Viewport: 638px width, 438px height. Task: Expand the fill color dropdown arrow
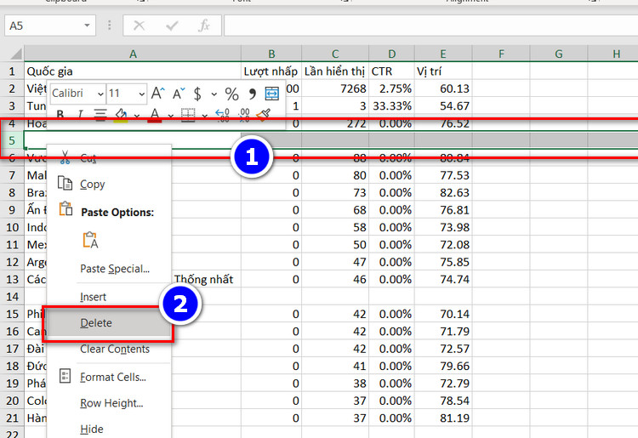point(137,117)
